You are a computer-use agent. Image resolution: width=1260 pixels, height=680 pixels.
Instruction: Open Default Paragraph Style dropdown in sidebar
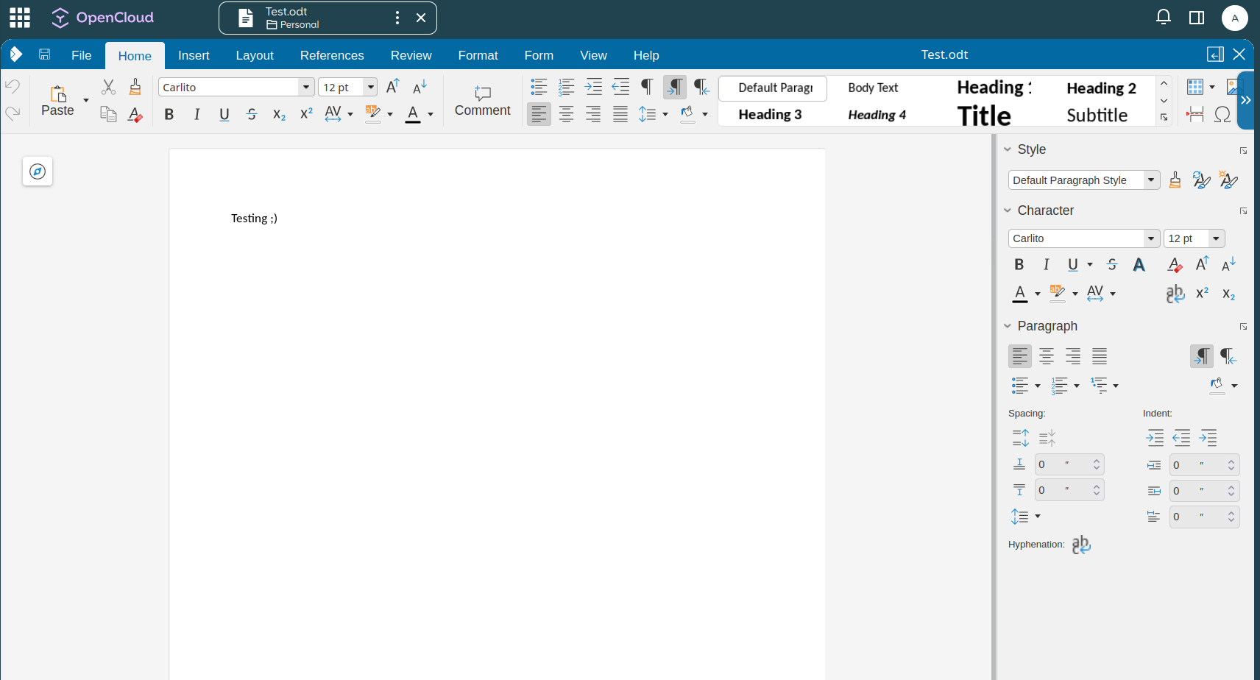(1151, 180)
